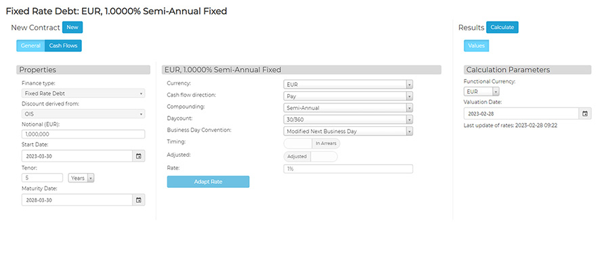The image size is (606, 277).
Task: Click the New contract button
Action: 72,28
